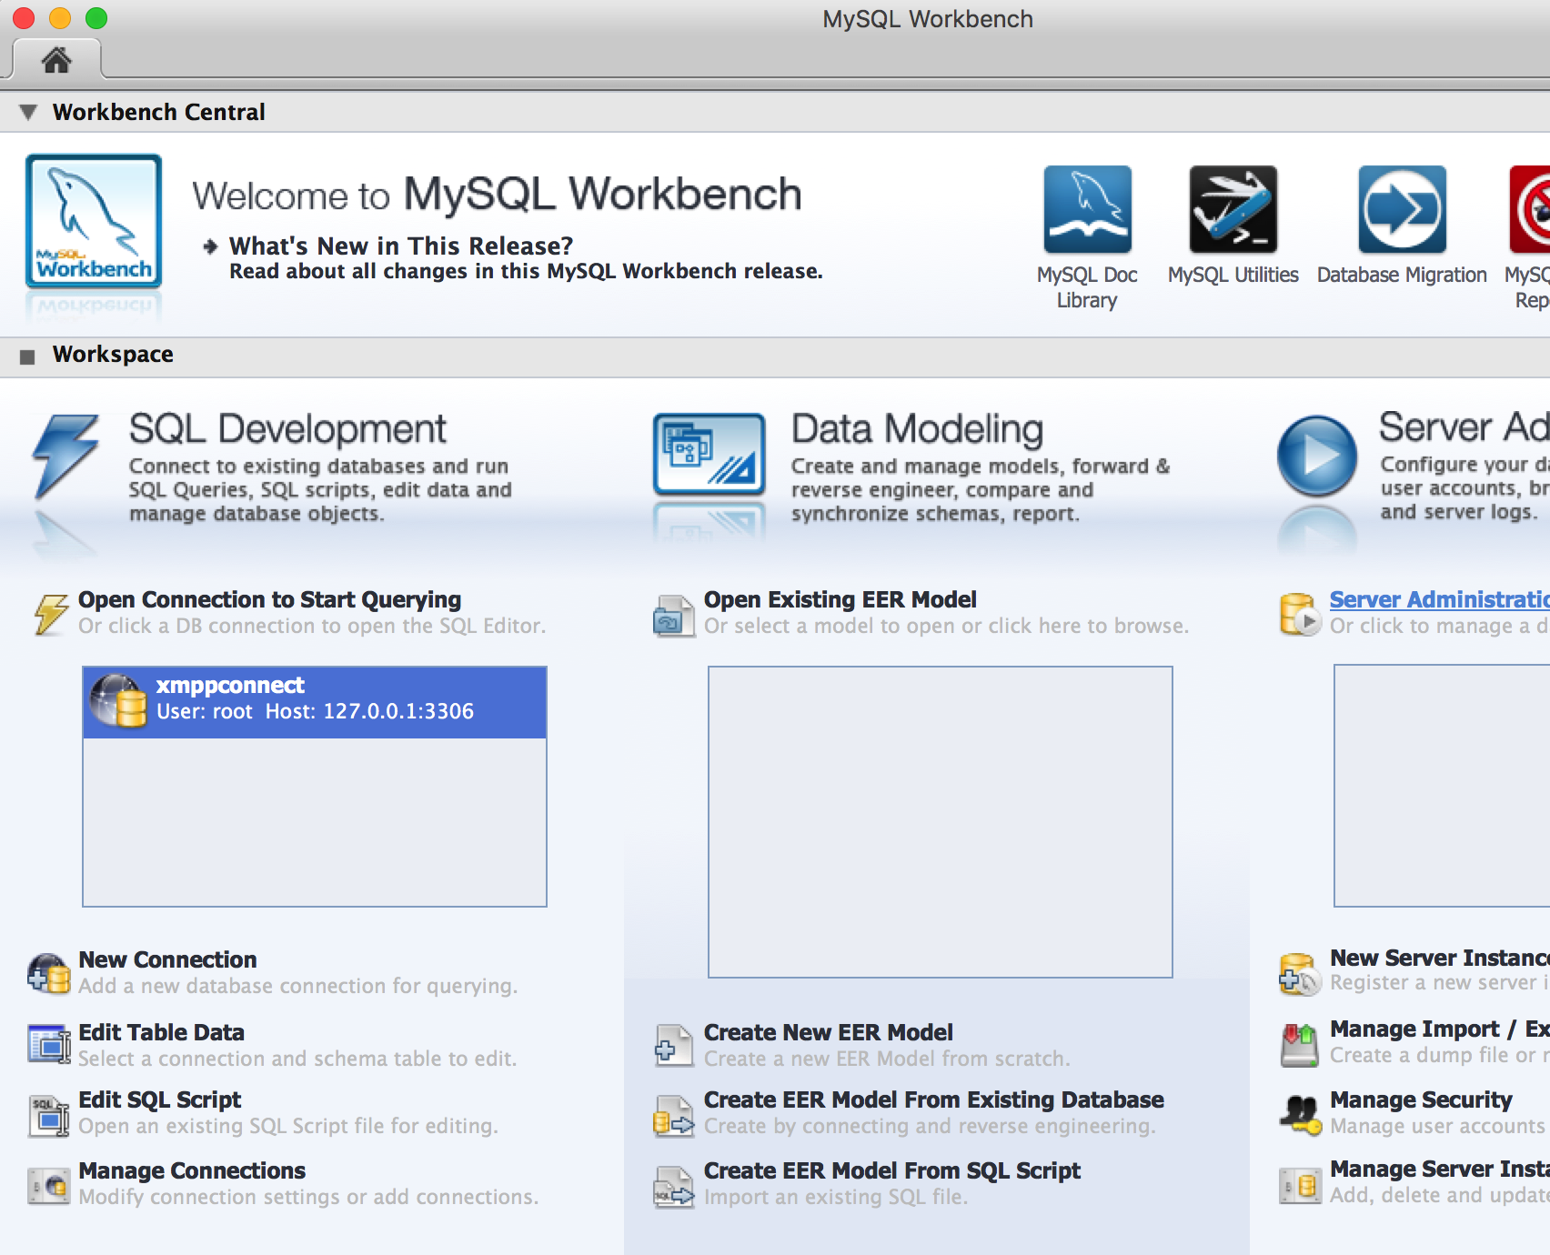Screen dimensions: 1550x1255
Task: Click the Server Administration database icon
Action: [1300, 614]
